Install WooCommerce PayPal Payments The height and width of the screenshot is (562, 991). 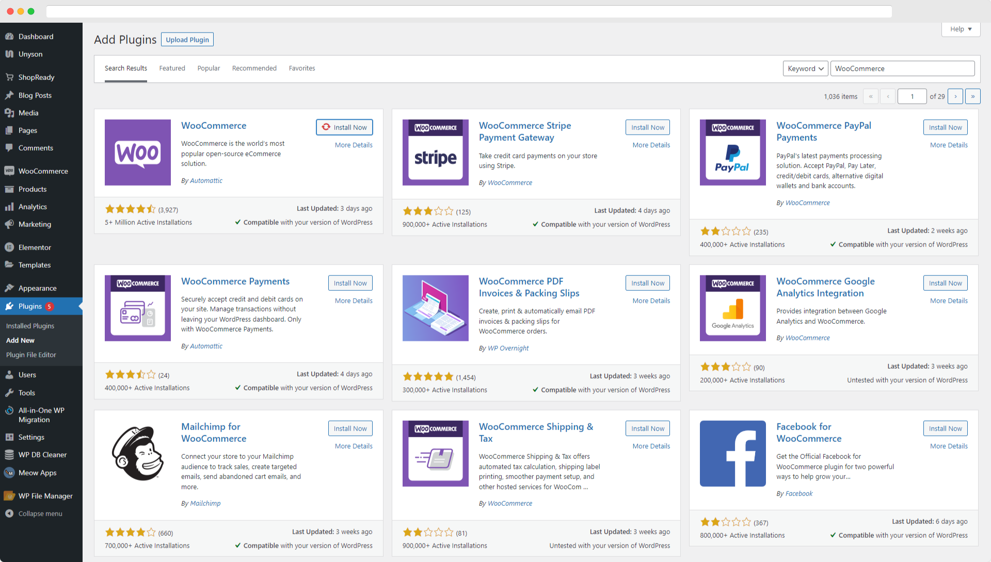946,127
